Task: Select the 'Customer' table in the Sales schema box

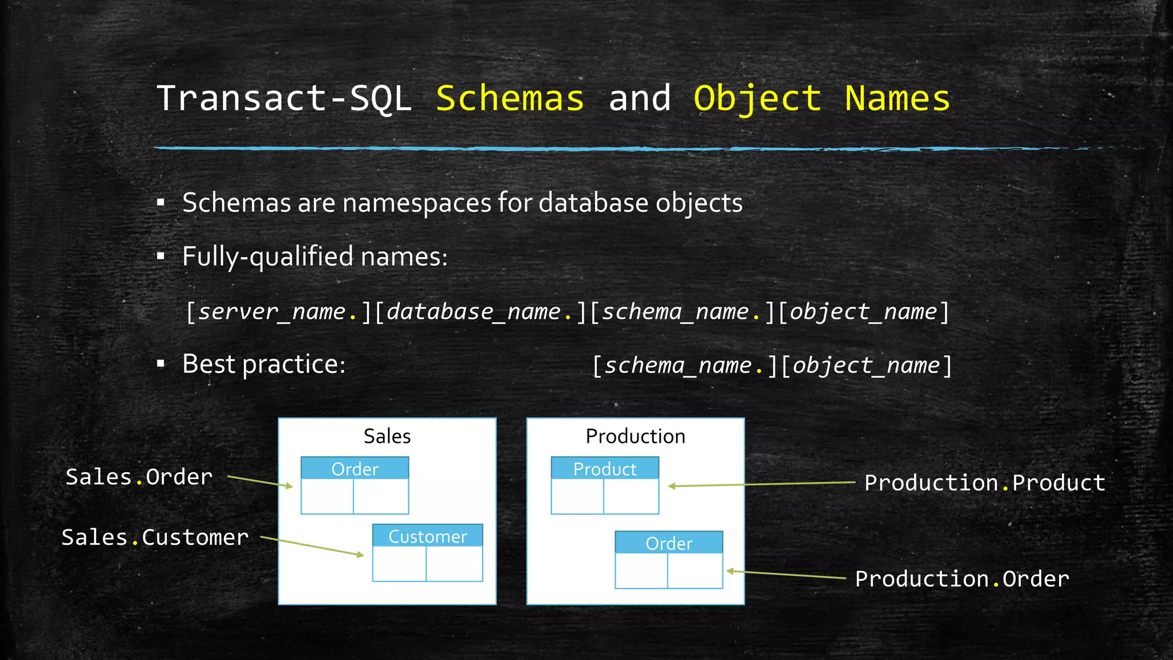Action: [427, 553]
